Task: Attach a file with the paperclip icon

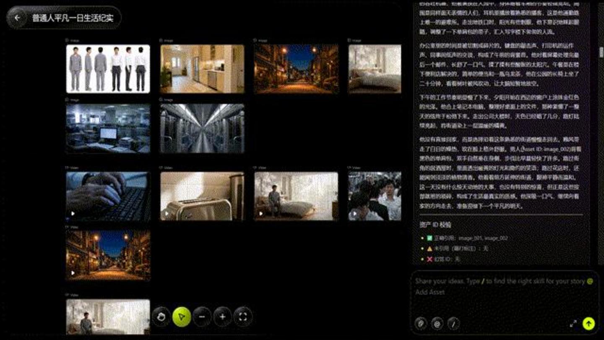Action: [421, 324]
